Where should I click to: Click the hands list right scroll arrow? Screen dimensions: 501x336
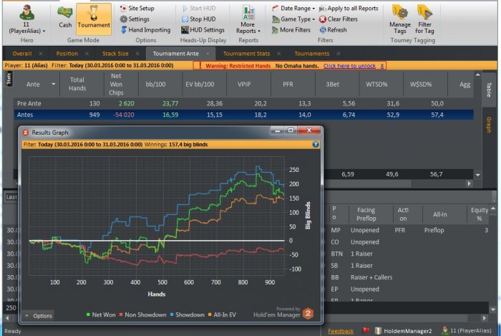(485, 318)
